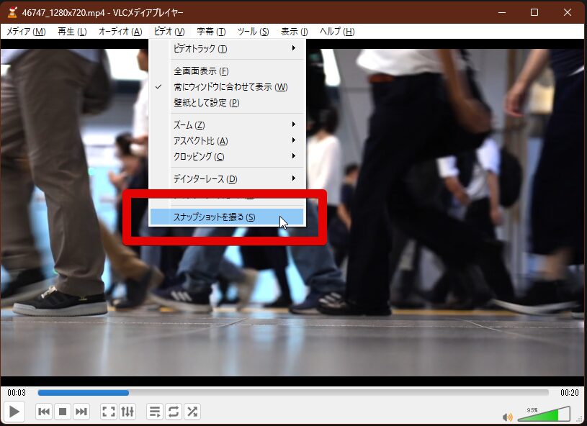Image resolution: width=587 pixels, height=426 pixels.
Task: Open the ツール menu
Action: (x=253, y=32)
